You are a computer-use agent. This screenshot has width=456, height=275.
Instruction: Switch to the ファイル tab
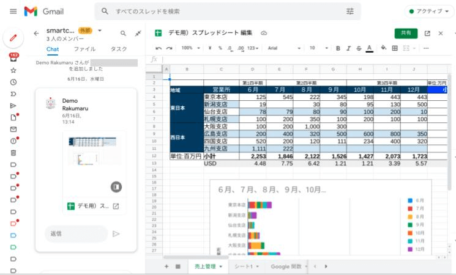[84, 49]
